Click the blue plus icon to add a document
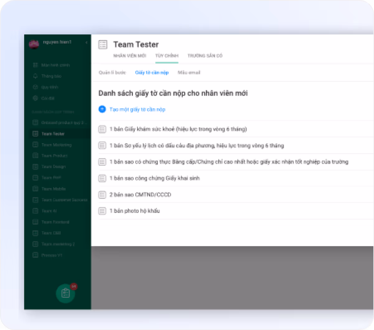Viewport: 374px width, 330px height. [x=102, y=109]
